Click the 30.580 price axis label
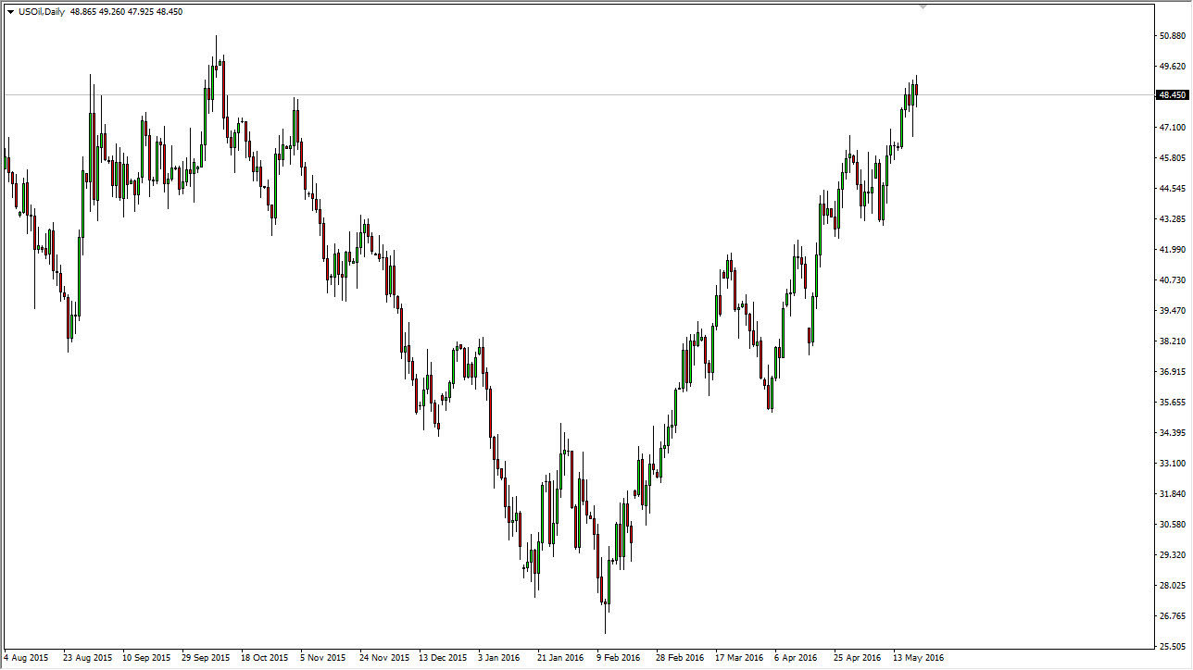 click(x=1172, y=525)
